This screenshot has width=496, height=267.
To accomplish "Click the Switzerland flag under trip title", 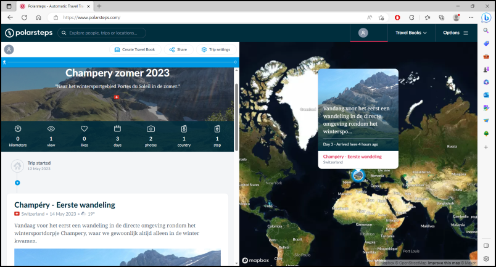I will 117,97.
